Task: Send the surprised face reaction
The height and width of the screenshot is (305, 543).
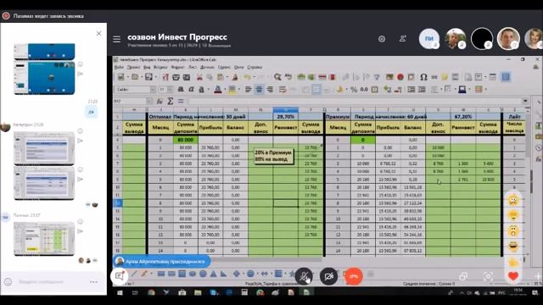Action: click(513, 230)
